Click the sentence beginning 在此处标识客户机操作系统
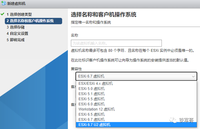This screenshot has height=129, width=200. pos(130,60)
